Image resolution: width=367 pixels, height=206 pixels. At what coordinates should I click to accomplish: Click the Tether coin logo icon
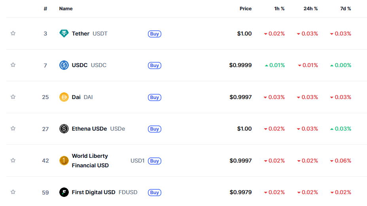(64, 34)
